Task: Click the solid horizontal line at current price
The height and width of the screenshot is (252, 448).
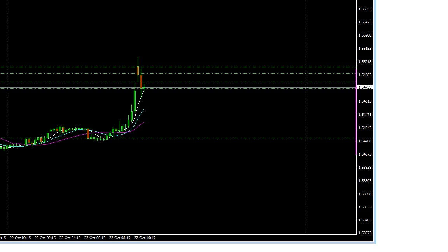Action: [233, 87]
